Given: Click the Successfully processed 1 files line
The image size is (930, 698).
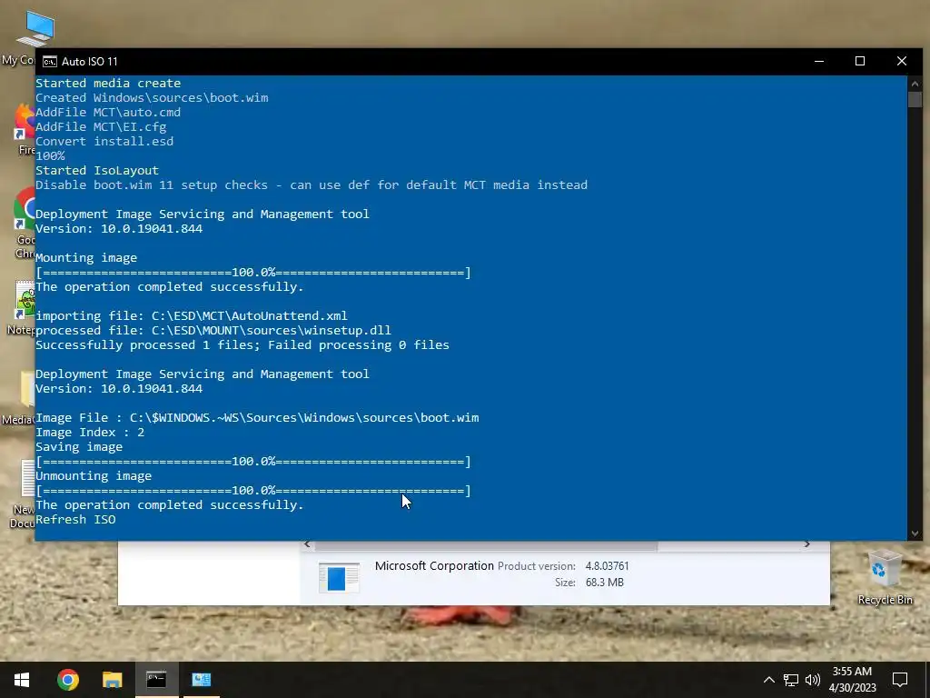Looking at the screenshot, I should click(x=242, y=344).
